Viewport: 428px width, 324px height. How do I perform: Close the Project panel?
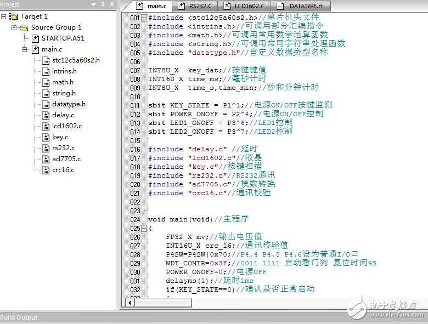(112, 4)
